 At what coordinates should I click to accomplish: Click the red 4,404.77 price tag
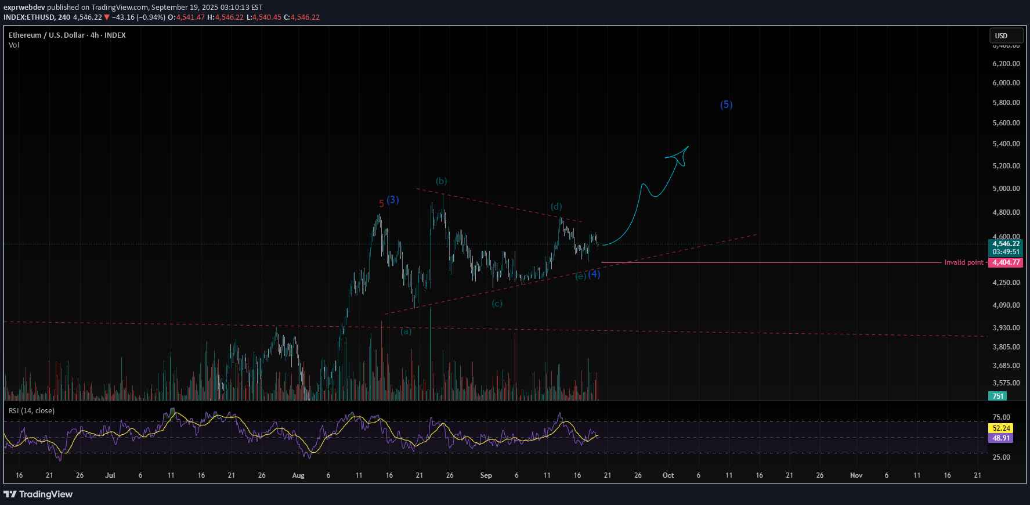point(1006,262)
